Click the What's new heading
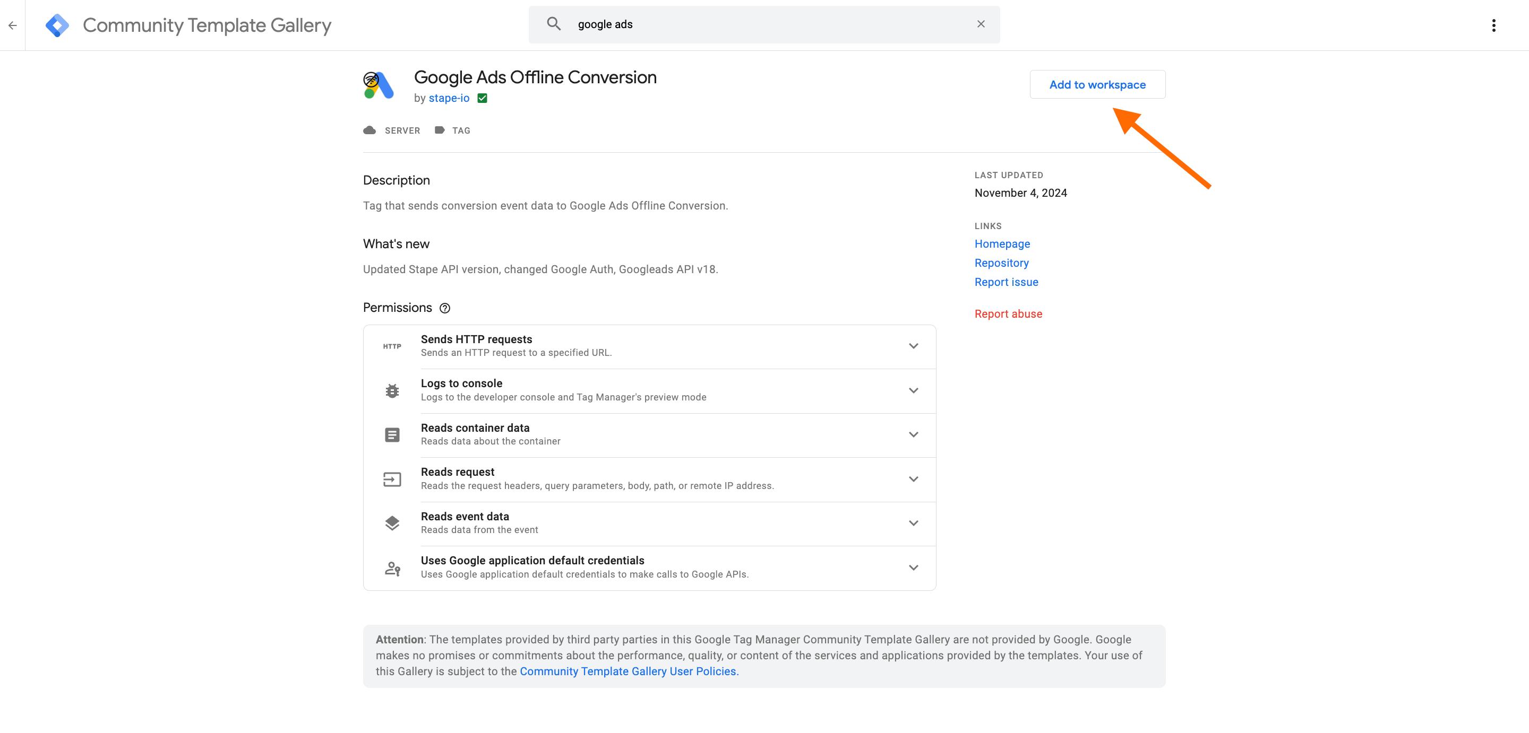This screenshot has height=733, width=1529. pos(396,244)
